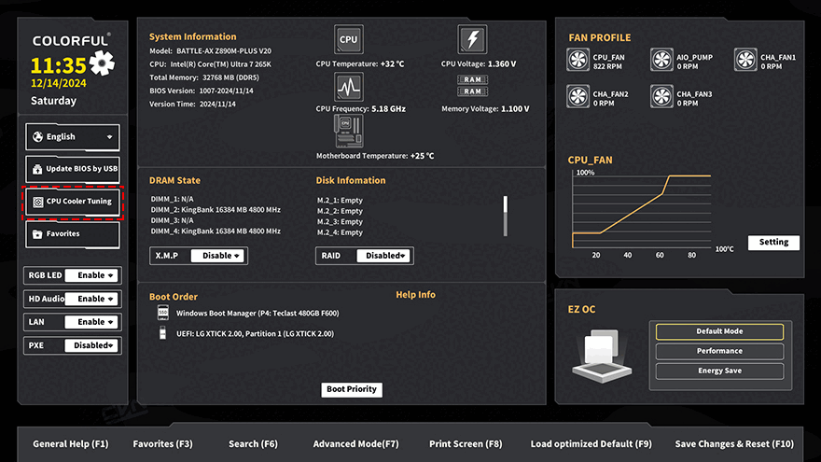Click Print Screen (F8)

click(466, 444)
